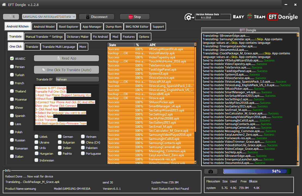
Task: Select the Options tab
Action: (x=144, y=37)
